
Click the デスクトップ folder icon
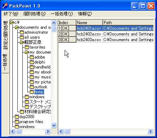coord(27,107)
